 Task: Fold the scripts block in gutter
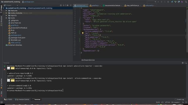click(x=80, y=18)
